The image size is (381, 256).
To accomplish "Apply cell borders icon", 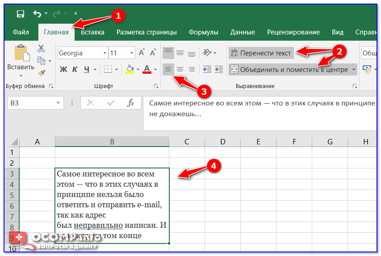I will (x=108, y=69).
